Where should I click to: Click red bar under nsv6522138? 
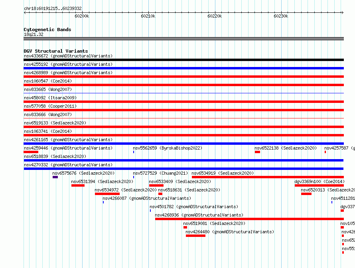tap(257, 152)
